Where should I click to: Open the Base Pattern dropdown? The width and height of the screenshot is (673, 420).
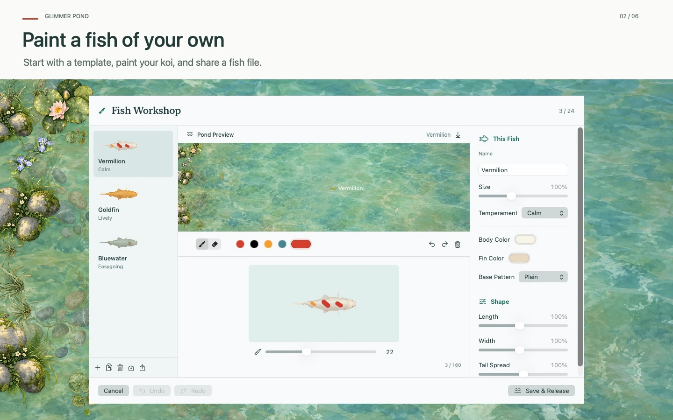(543, 277)
